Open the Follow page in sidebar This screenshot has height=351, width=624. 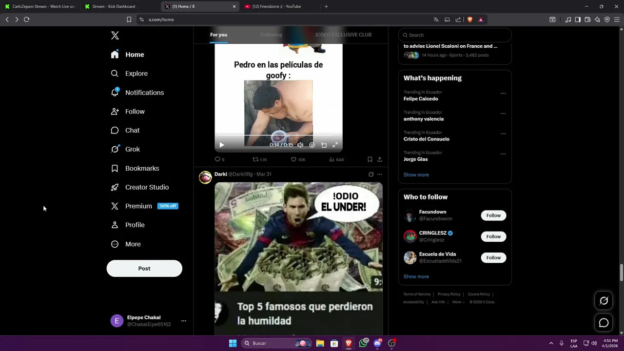click(128, 112)
